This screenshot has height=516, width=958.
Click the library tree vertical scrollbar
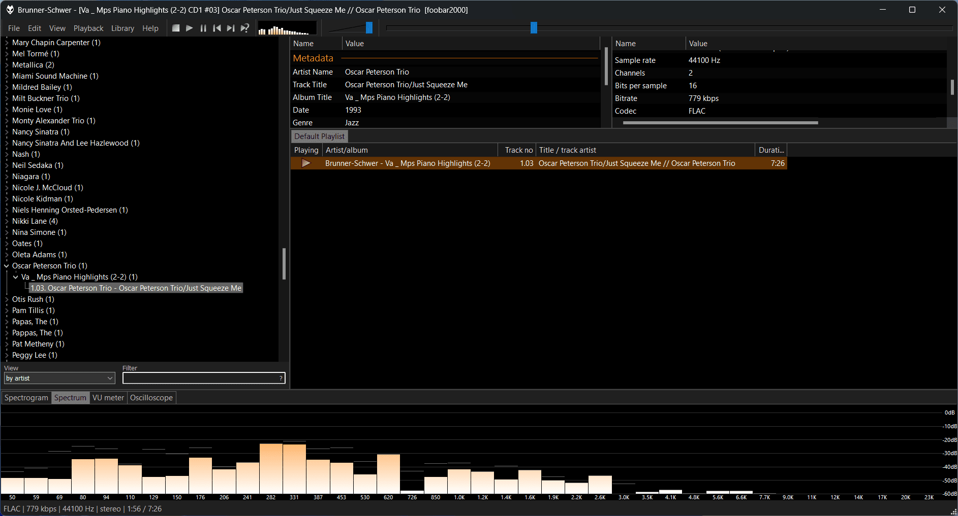284,264
